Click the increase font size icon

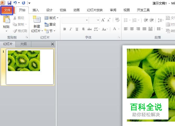tap(103, 20)
